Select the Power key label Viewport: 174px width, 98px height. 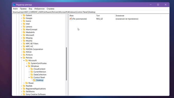(x=31, y=83)
